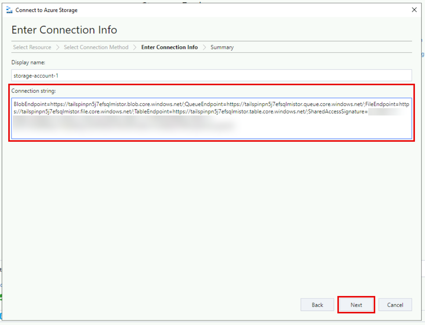Click the Enter Connection Info page heading
425x325 pixels.
64,30
